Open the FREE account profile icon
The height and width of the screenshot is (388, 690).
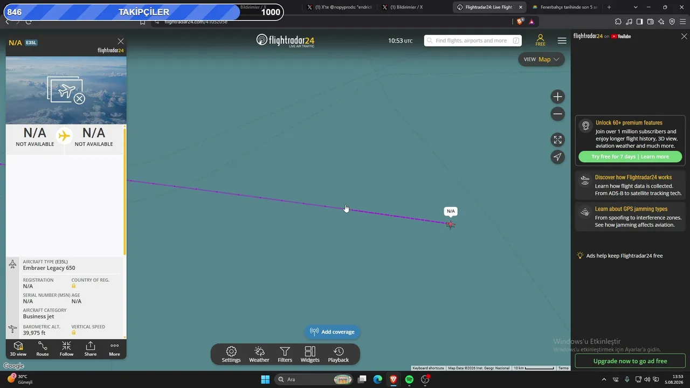tap(540, 40)
